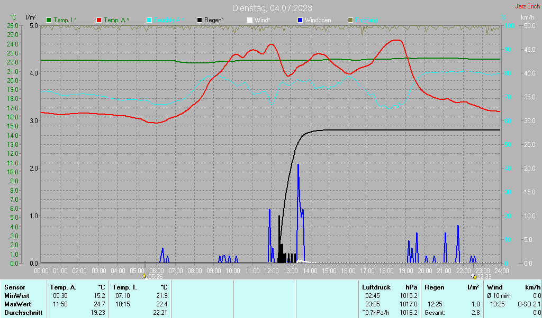Click the Regen table column header
Screen dimensions: 542x318
click(435, 287)
